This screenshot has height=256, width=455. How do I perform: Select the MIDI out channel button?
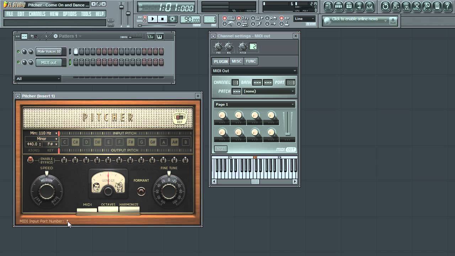click(49, 62)
